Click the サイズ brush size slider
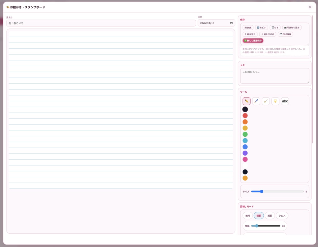The width and height of the screenshot is (318, 247). (x=277, y=191)
